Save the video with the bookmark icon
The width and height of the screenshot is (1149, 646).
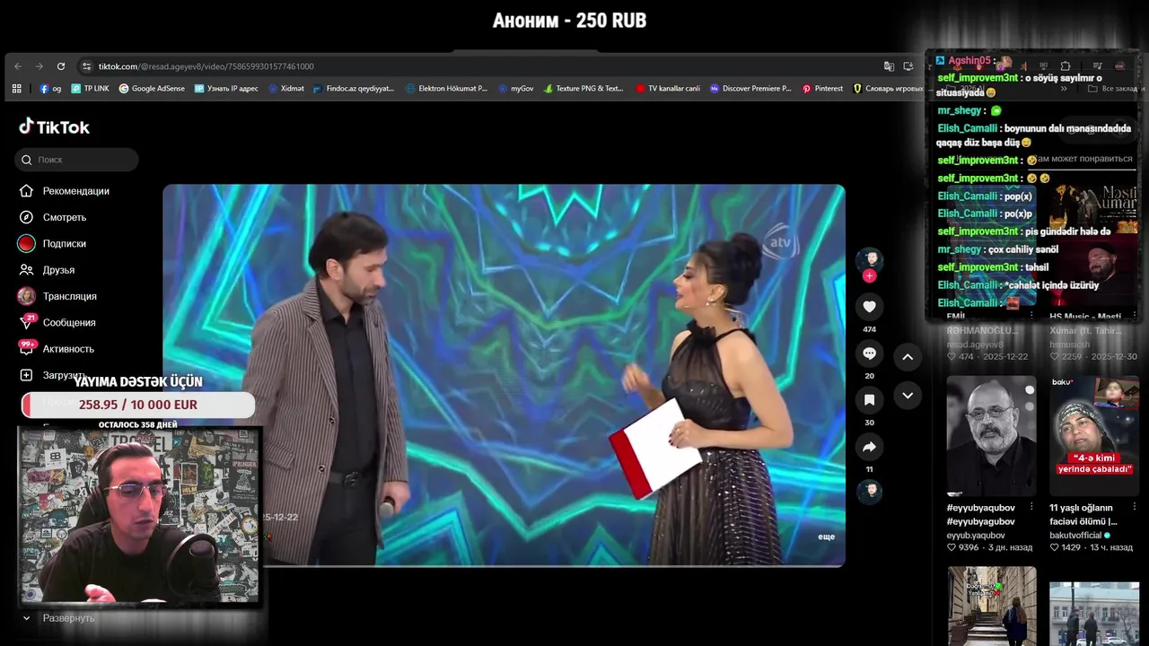(x=869, y=400)
